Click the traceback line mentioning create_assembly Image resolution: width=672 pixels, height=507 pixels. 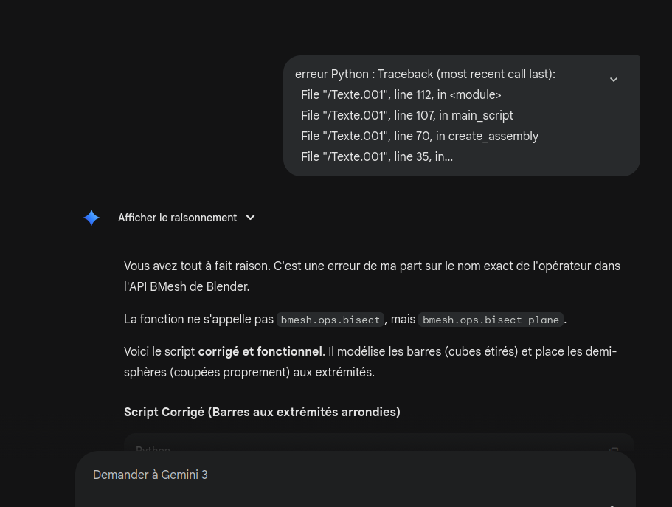coord(419,136)
